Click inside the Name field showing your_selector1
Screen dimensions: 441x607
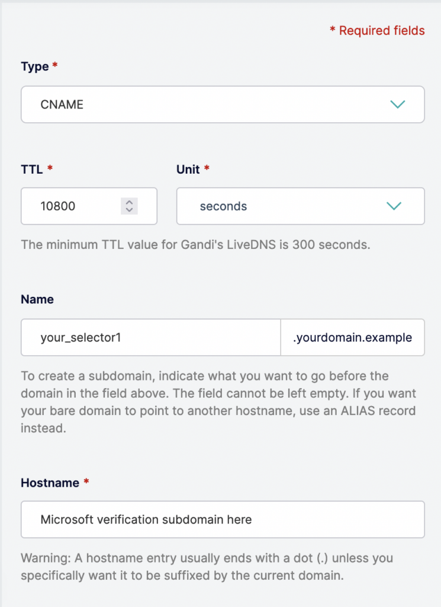tap(148, 337)
